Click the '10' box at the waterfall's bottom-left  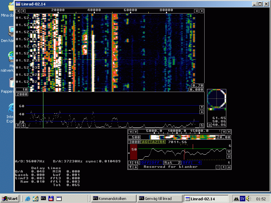(22, 89)
